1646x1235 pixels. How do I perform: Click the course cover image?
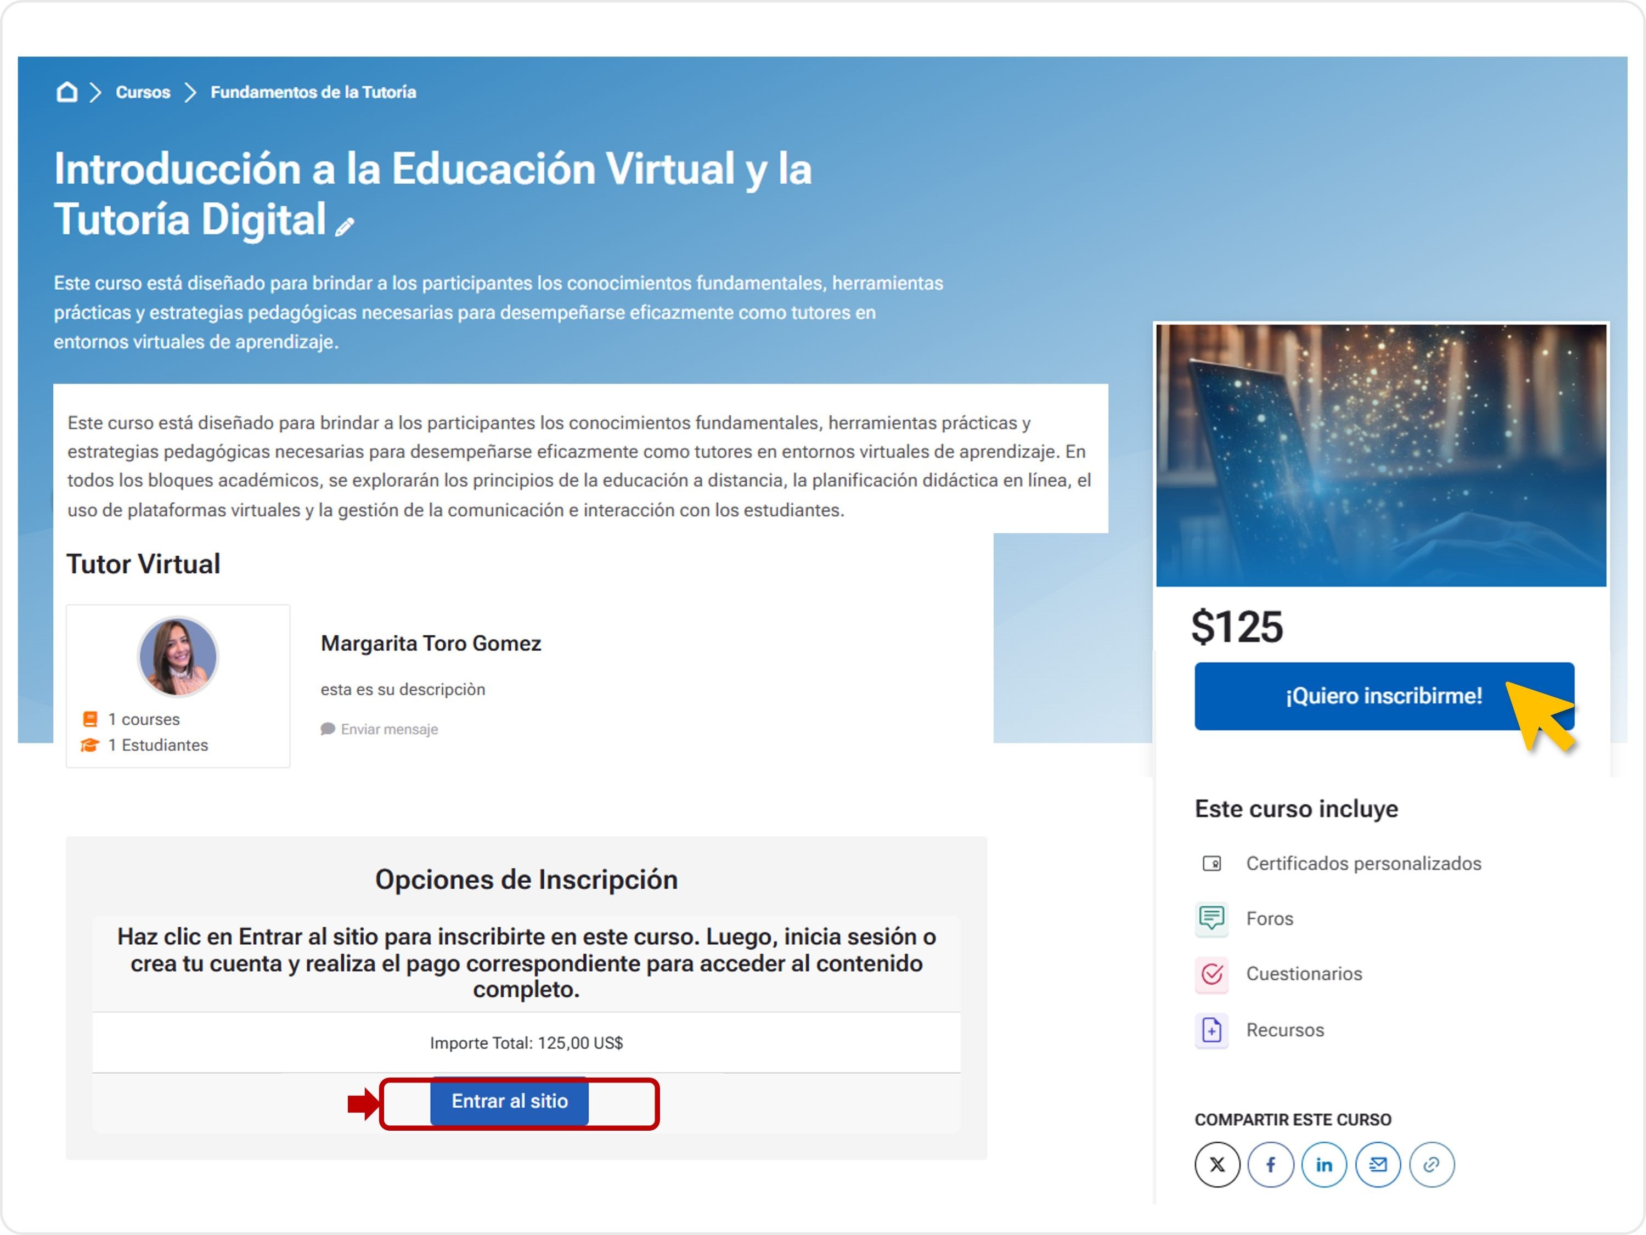click(x=1381, y=455)
